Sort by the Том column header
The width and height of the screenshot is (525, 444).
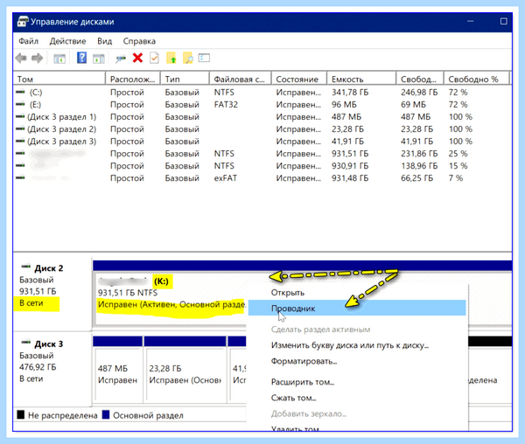coord(59,80)
